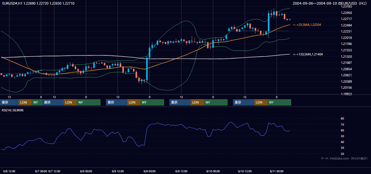Screen dimensions: 371x174
Task: Click the 9/7 00:00 time label
Action: [x=41, y=171]
